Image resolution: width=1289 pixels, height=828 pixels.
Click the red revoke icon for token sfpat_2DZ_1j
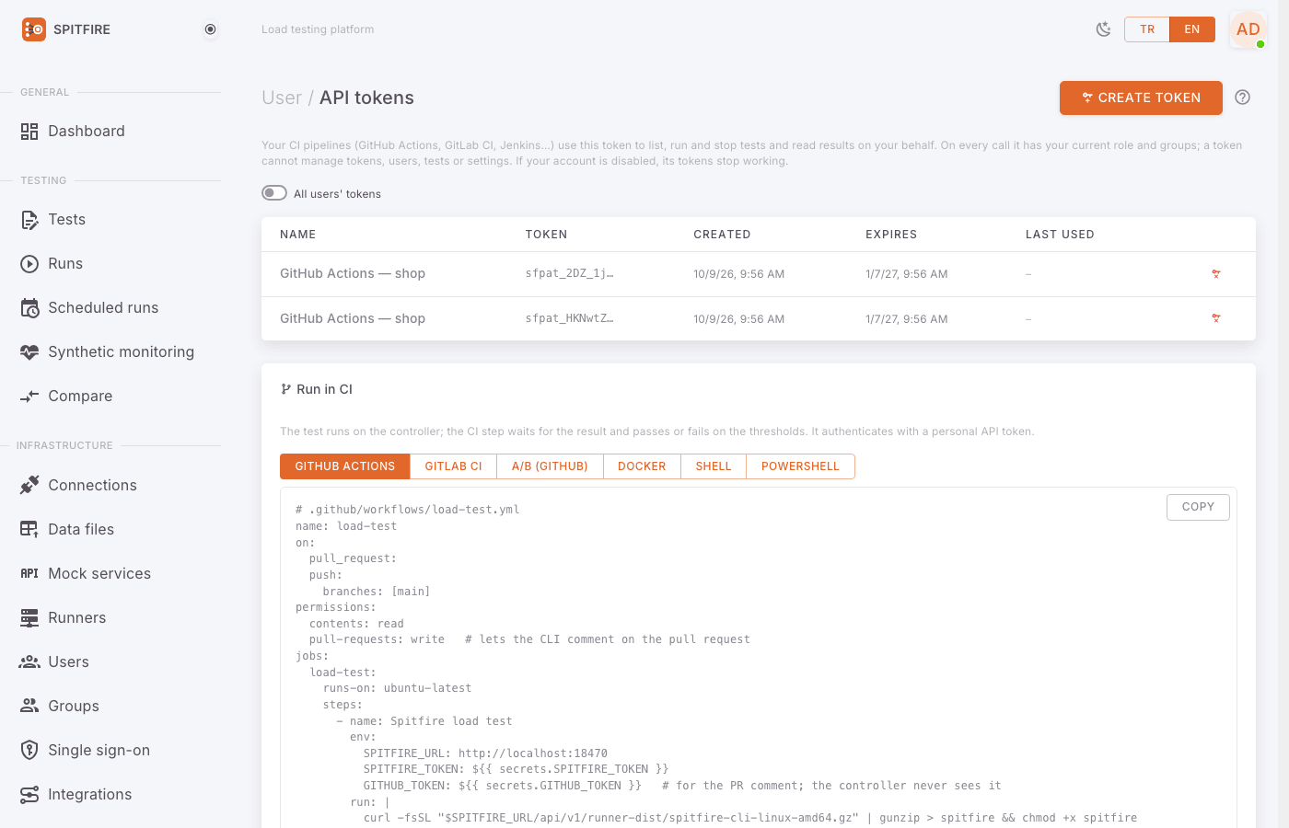pyautogui.click(x=1216, y=274)
